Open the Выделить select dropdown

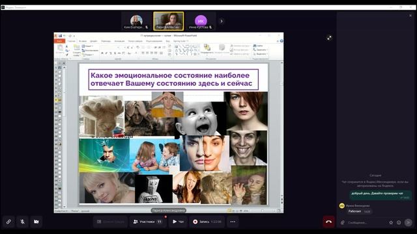click(x=260, y=54)
